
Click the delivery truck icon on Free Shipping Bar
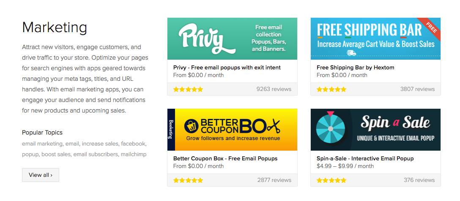tap(351, 53)
